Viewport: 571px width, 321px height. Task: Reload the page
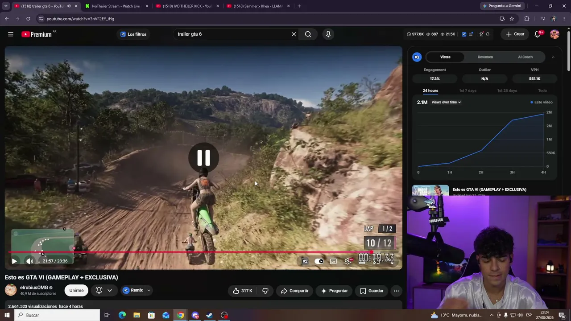click(x=28, y=19)
